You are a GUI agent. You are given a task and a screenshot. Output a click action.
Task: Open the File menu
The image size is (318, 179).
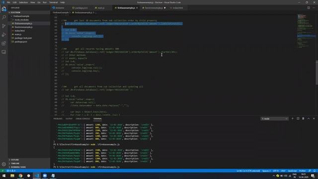point(8,2)
